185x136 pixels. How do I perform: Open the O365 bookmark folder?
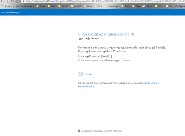point(52,6)
